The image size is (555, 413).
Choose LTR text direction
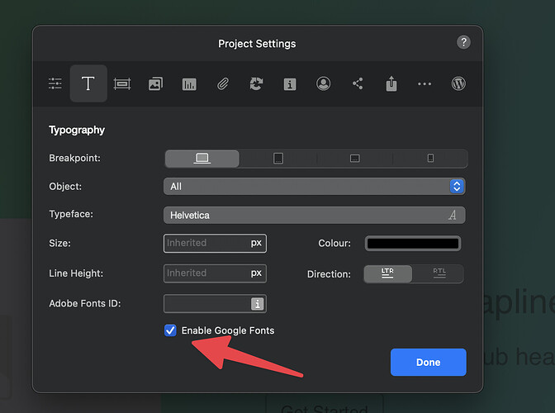pos(388,273)
